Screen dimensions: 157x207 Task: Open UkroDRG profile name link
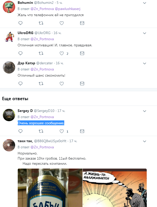tap(25, 33)
